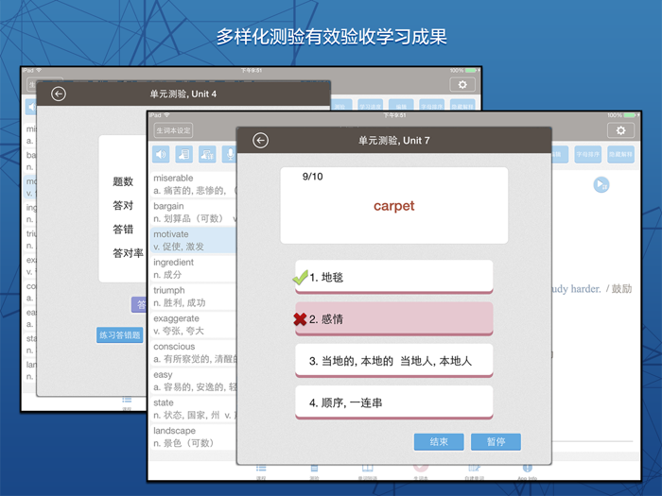Click the 100% battery indicator in the front window

621,115
